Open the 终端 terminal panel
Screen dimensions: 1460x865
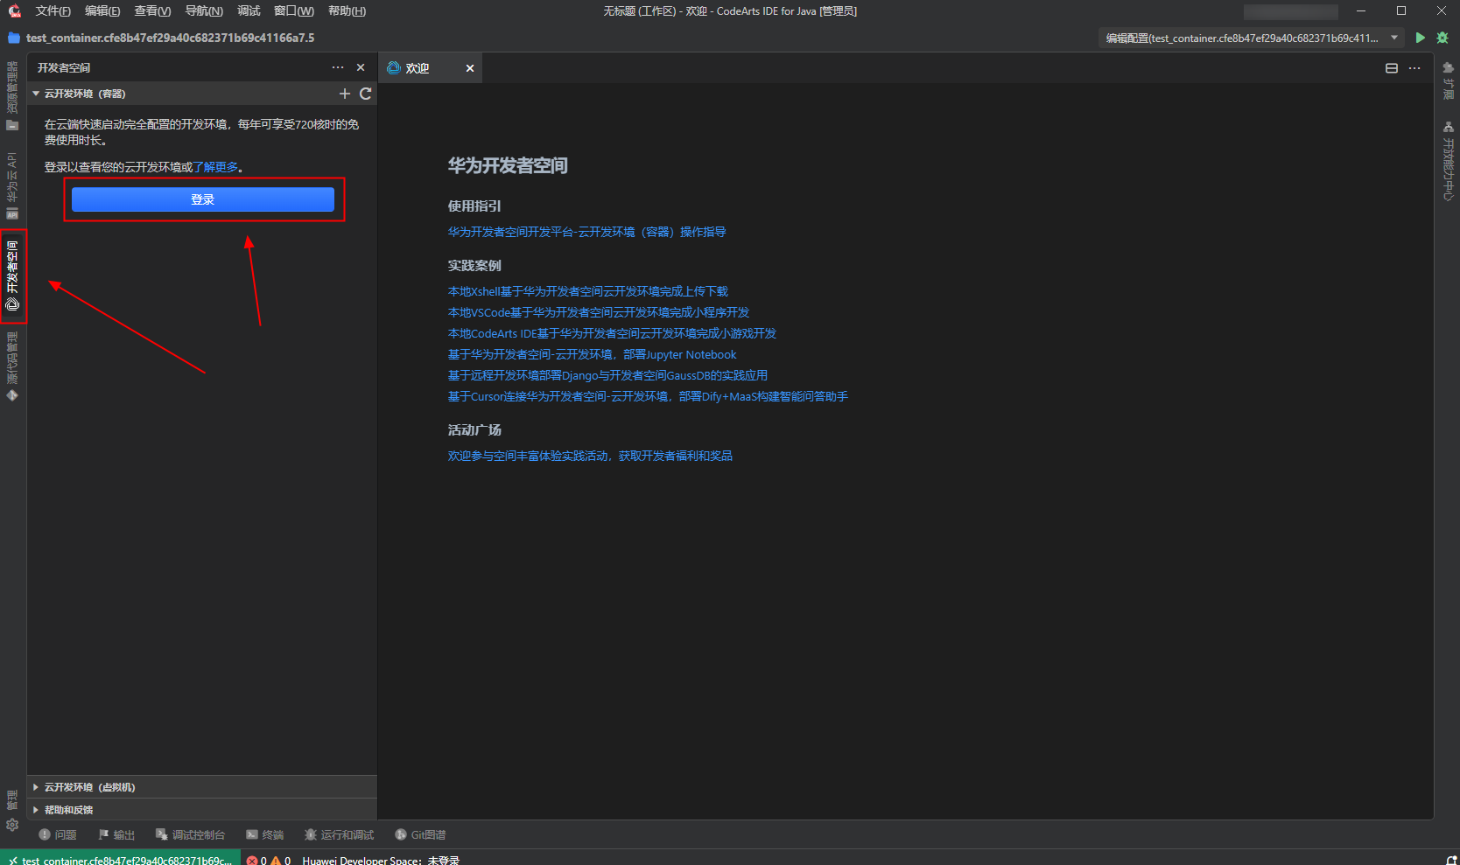tap(265, 834)
